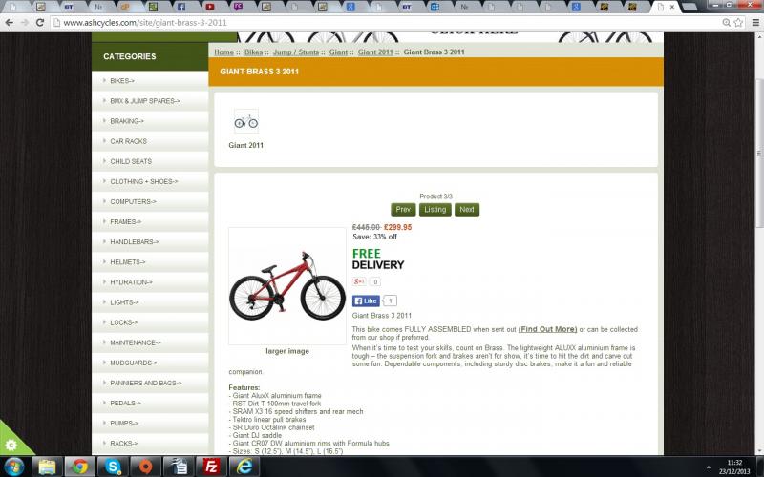Switch to the Facebook browser tab
Screen dimensions: 764x477
tap(181, 7)
